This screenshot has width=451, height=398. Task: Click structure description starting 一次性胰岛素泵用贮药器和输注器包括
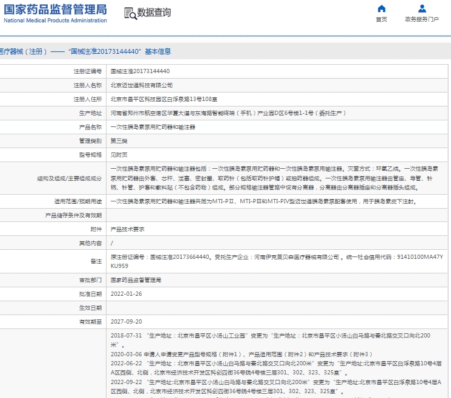point(274,178)
